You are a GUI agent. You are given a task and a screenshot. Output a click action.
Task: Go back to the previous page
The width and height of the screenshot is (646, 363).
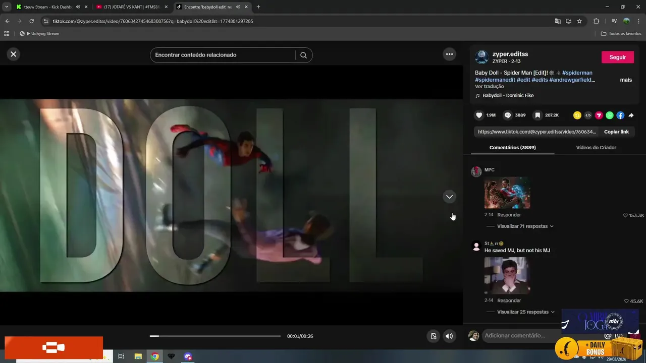pos(7,21)
